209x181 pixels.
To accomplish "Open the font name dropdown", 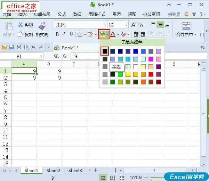I will [103, 25].
